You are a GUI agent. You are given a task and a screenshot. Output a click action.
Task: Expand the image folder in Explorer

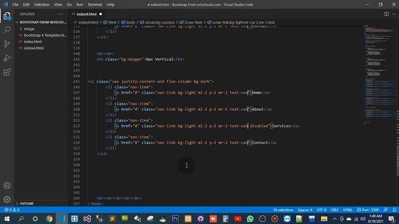tap(29, 29)
